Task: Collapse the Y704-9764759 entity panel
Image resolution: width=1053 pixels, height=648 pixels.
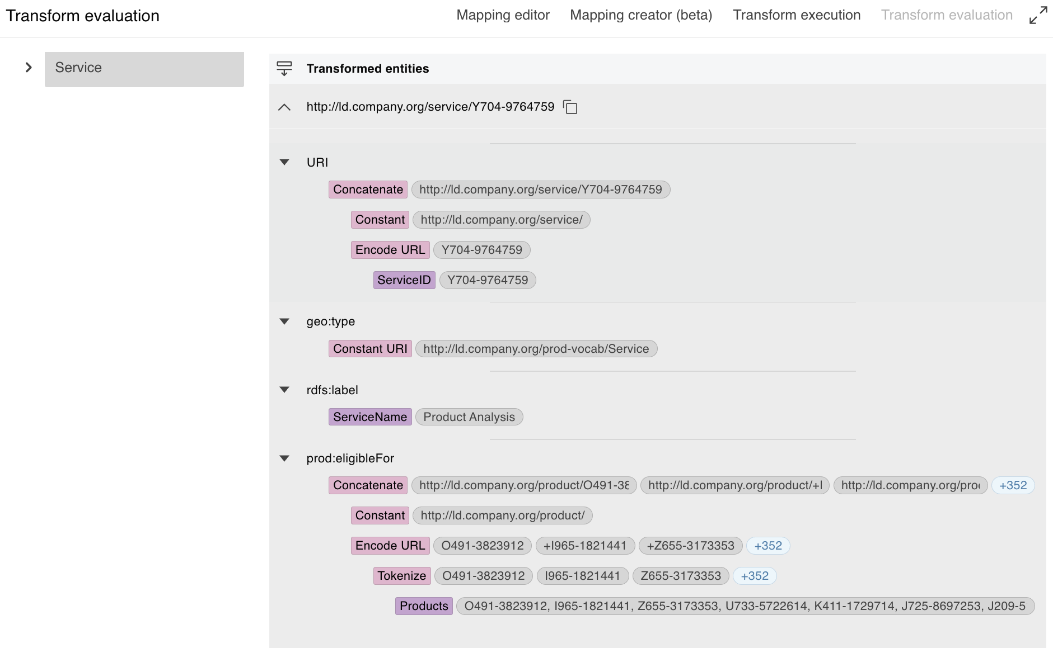Action: (284, 107)
